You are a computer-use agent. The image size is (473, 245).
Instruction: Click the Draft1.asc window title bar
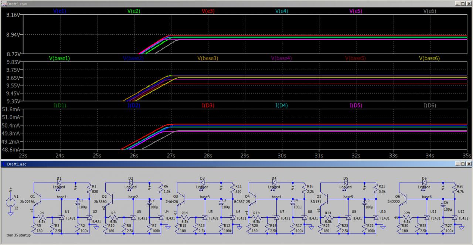coord(236,164)
